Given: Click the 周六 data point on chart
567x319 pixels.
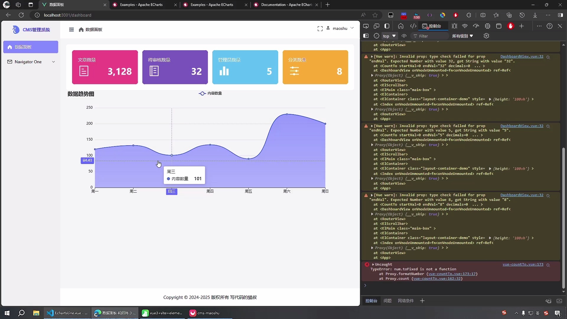Looking at the screenshot, I should coord(287,114).
